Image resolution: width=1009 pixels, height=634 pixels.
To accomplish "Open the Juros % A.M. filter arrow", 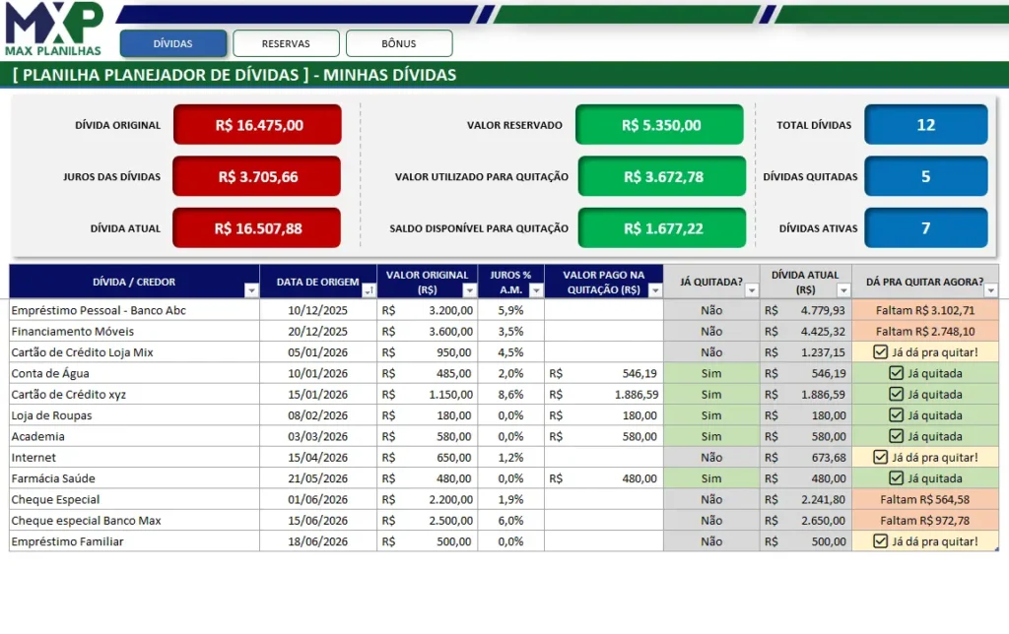I will (x=536, y=290).
